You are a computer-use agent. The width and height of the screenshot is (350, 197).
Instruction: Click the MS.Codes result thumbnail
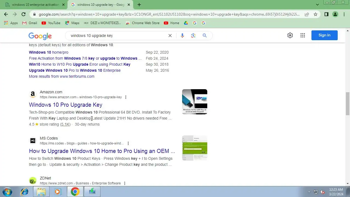point(195,148)
